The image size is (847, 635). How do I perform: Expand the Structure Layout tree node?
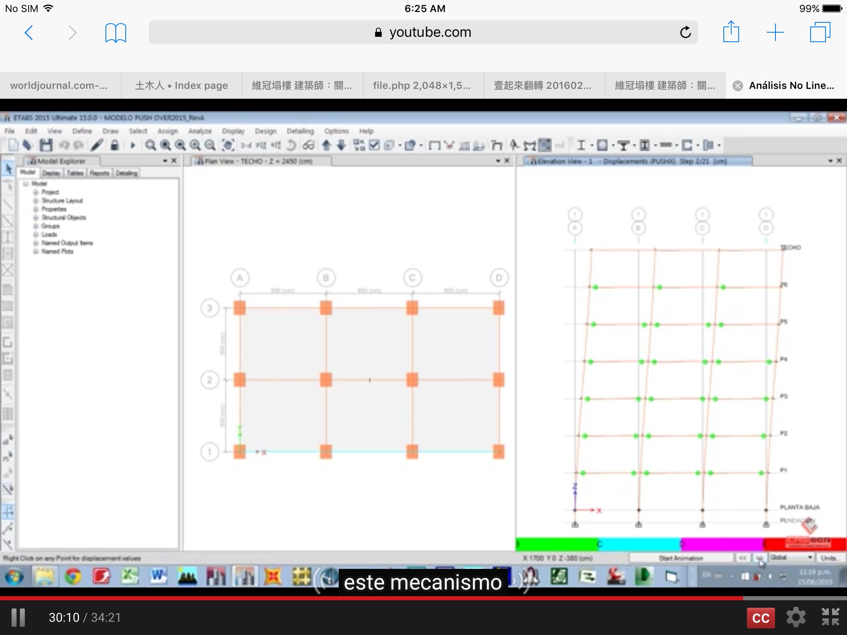pyautogui.click(x=36, y=201)
